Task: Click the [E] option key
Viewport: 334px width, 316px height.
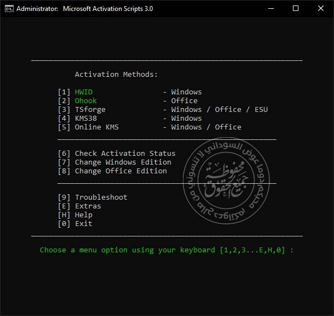Action: pos(64,206)
